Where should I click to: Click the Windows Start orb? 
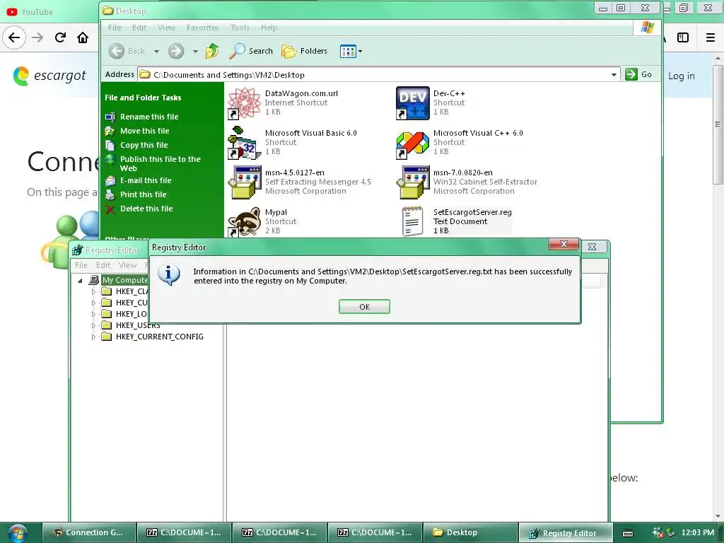[x=17, y=533]
